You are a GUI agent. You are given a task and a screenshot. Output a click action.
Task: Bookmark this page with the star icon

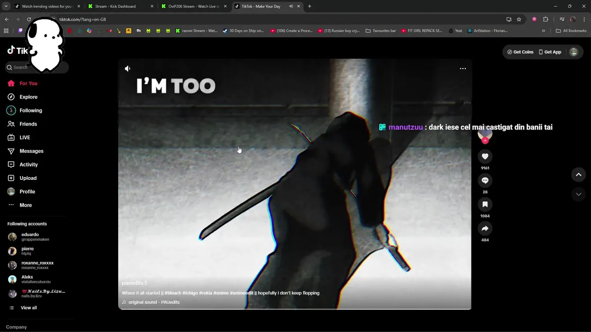(519, 19)
